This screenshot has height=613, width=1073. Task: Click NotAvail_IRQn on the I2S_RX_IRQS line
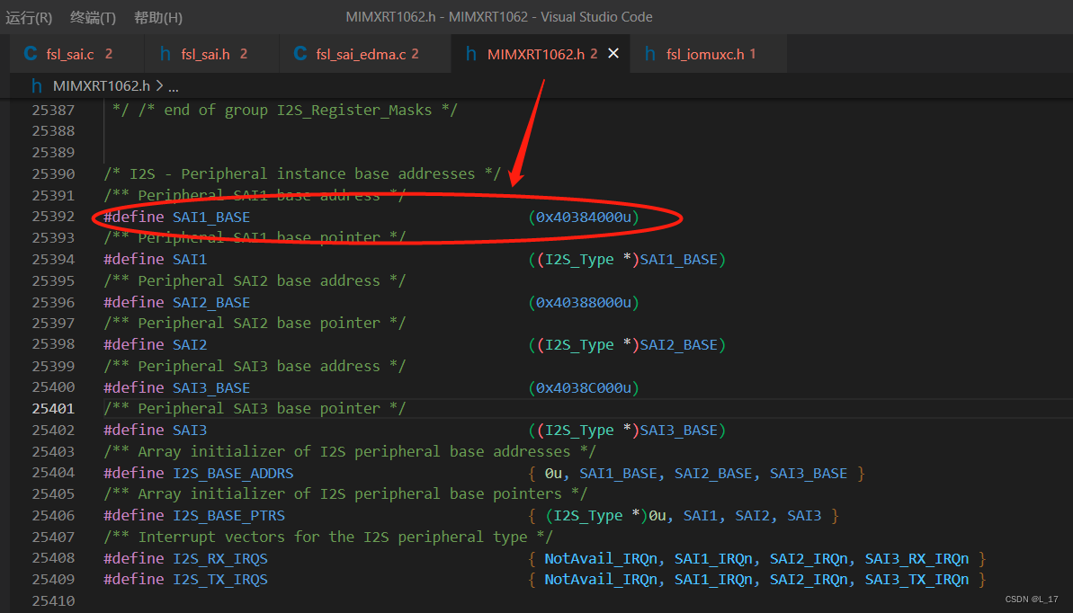click(602, 559)
